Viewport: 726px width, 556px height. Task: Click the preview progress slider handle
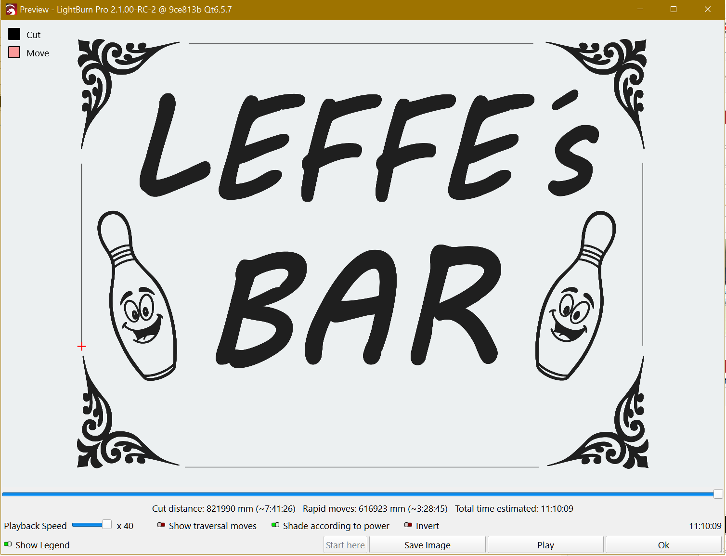(718, 494)
